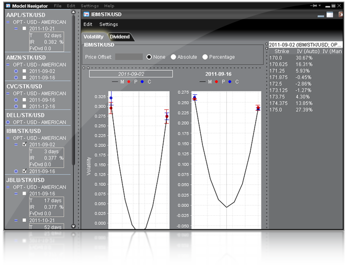Collapse the AMZN OPT - USD - AMERICAN node
The image size is (347, 272).
8,65
